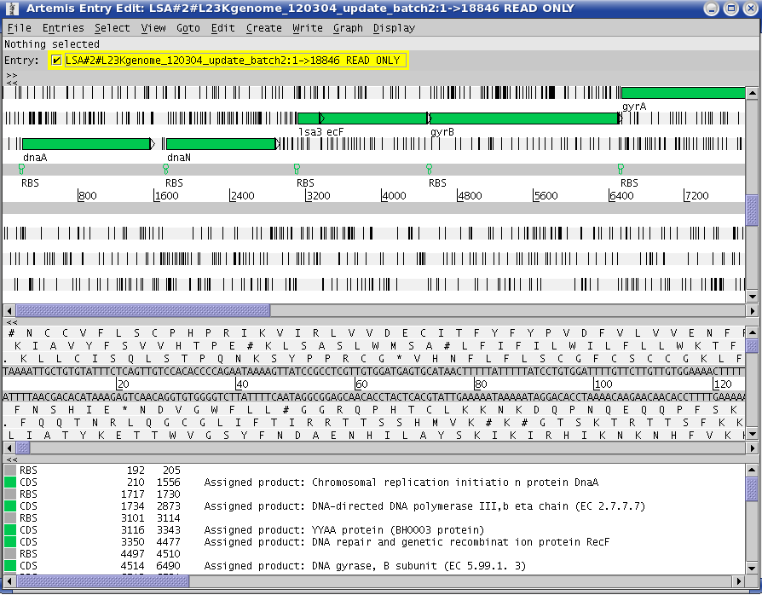This screenshot has height=595, width=762.
Task: Click '<<' above the feature list
Action: pyautogui.click(x=11, y=459)
